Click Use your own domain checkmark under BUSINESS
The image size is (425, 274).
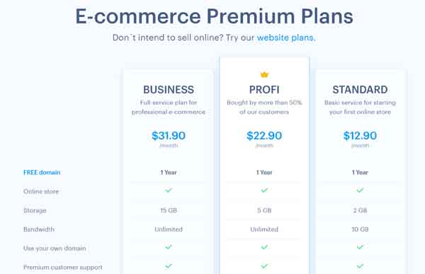(169, 247)
